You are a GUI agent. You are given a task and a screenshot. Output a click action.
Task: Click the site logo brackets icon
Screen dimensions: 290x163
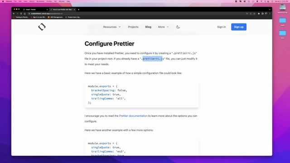click(42, 27)
